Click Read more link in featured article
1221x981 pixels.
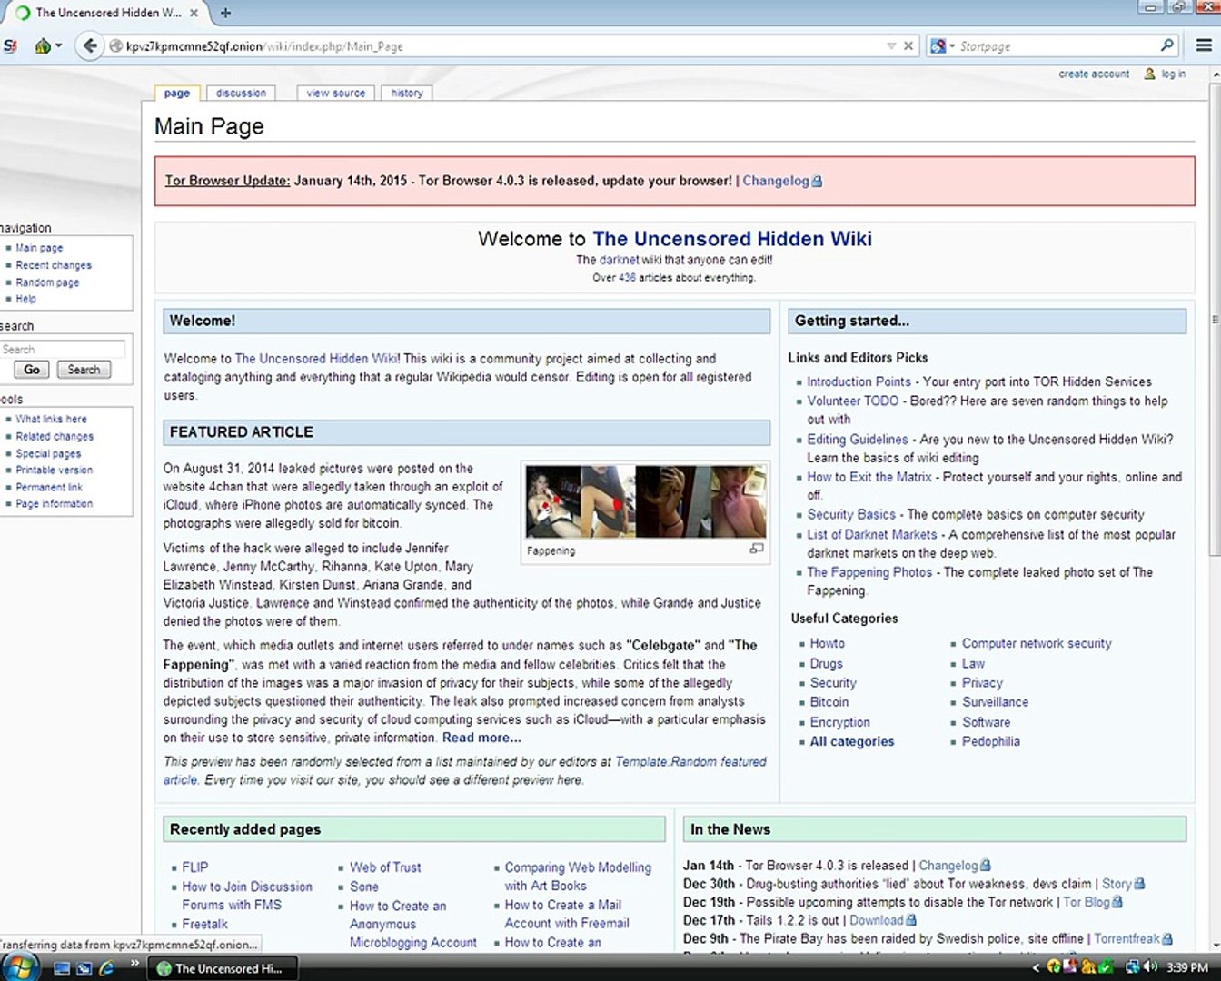point(481,738)
